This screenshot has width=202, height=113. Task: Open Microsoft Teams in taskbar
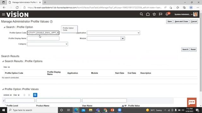pyautogui.click(x=98, y=110)
